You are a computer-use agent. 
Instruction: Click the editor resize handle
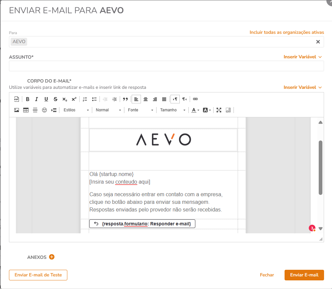(x=321, y=239)
